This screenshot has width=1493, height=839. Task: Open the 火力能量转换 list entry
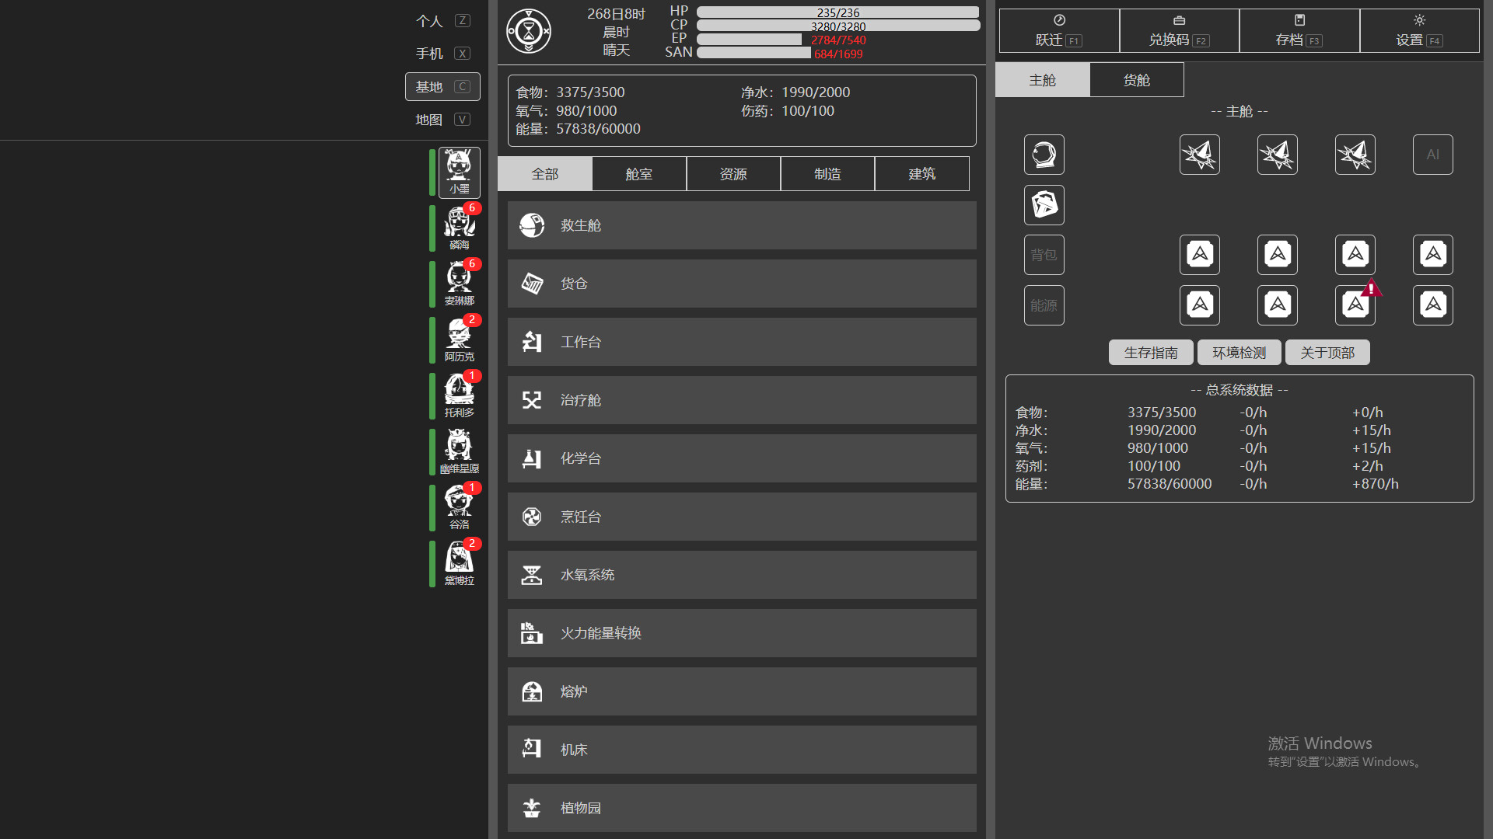pyautogui.click(x=742, y=633)
